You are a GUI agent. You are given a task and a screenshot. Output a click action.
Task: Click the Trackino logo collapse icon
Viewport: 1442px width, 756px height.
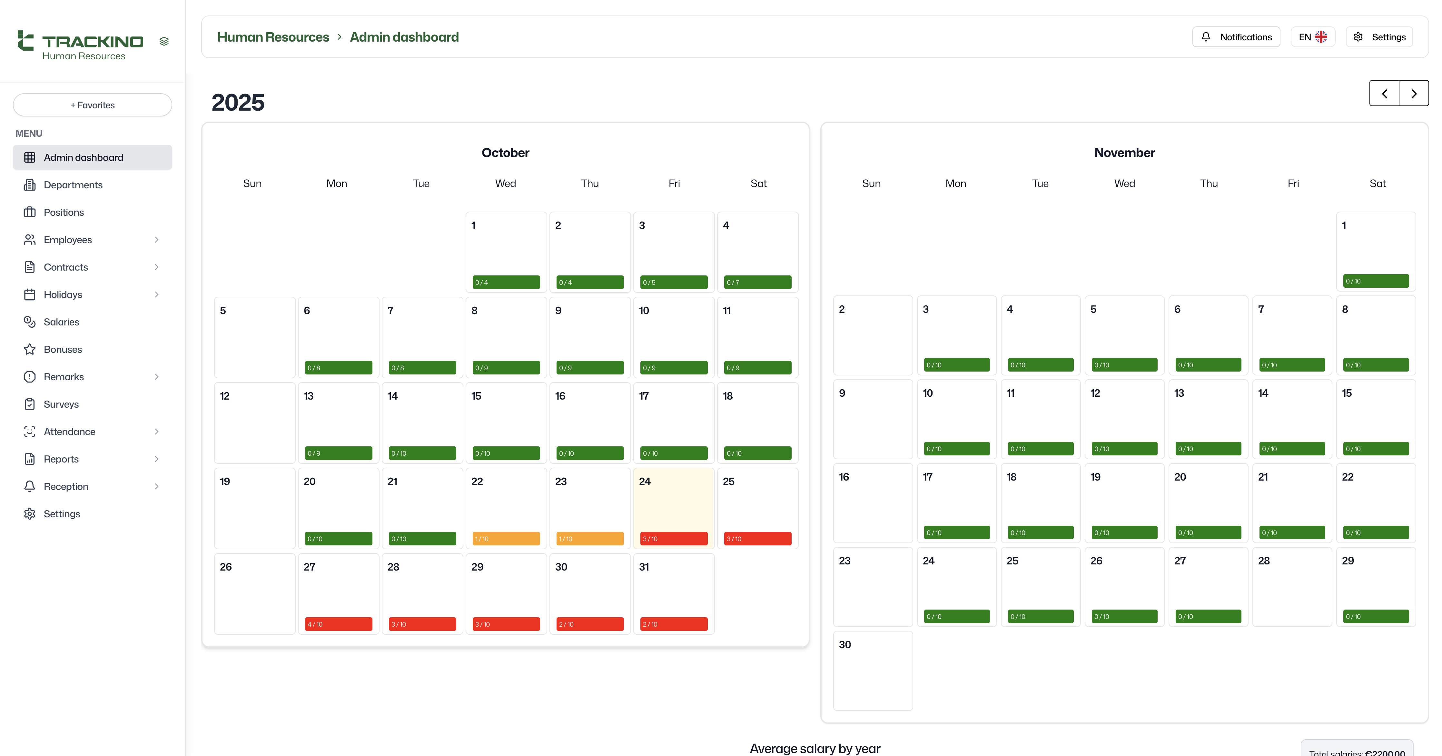pyautogui.click(x=164, y=40)
